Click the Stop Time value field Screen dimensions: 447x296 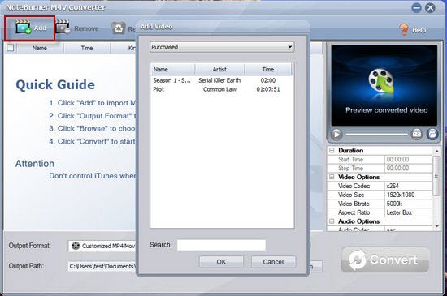coord(408,168)
